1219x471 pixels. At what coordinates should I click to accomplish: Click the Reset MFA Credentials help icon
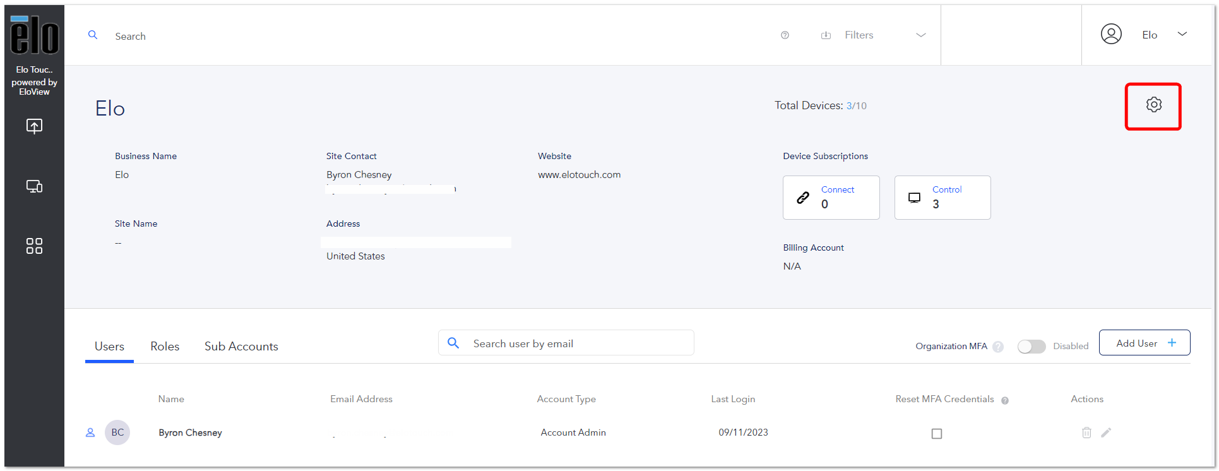(1005, 400)
